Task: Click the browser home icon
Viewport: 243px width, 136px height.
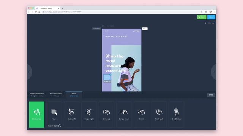Action: (39, 12)
